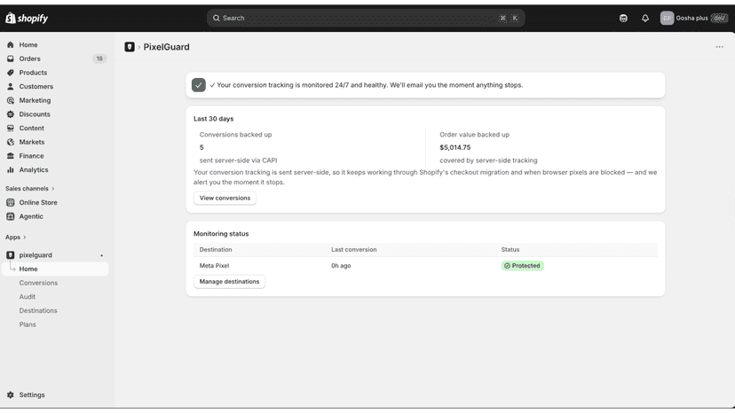Viewport: 735px width, 413px height.
Task: Click the View conversions button
Action: (x=225, y=198)
